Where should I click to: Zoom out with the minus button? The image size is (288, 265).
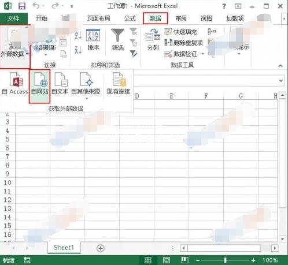click(198, 260)
